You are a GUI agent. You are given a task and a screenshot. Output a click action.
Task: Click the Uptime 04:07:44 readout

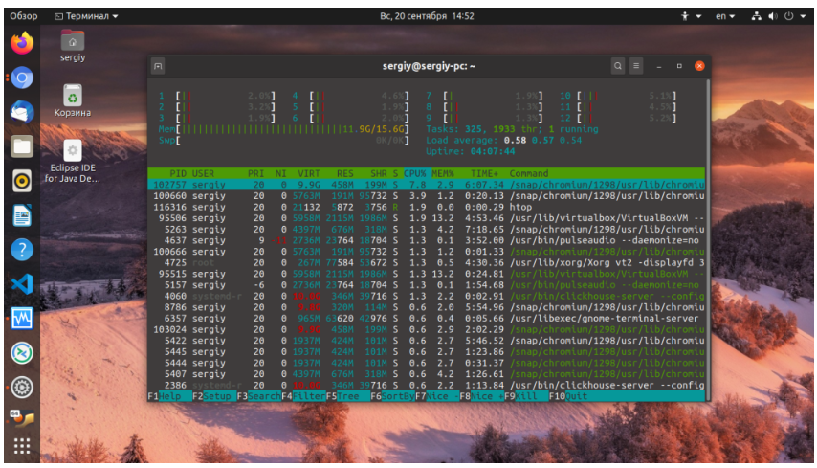coord(470,151)
